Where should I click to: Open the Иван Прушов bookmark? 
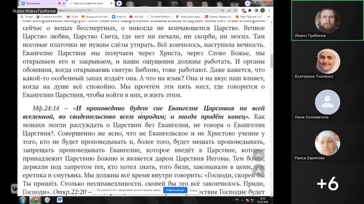249,16
